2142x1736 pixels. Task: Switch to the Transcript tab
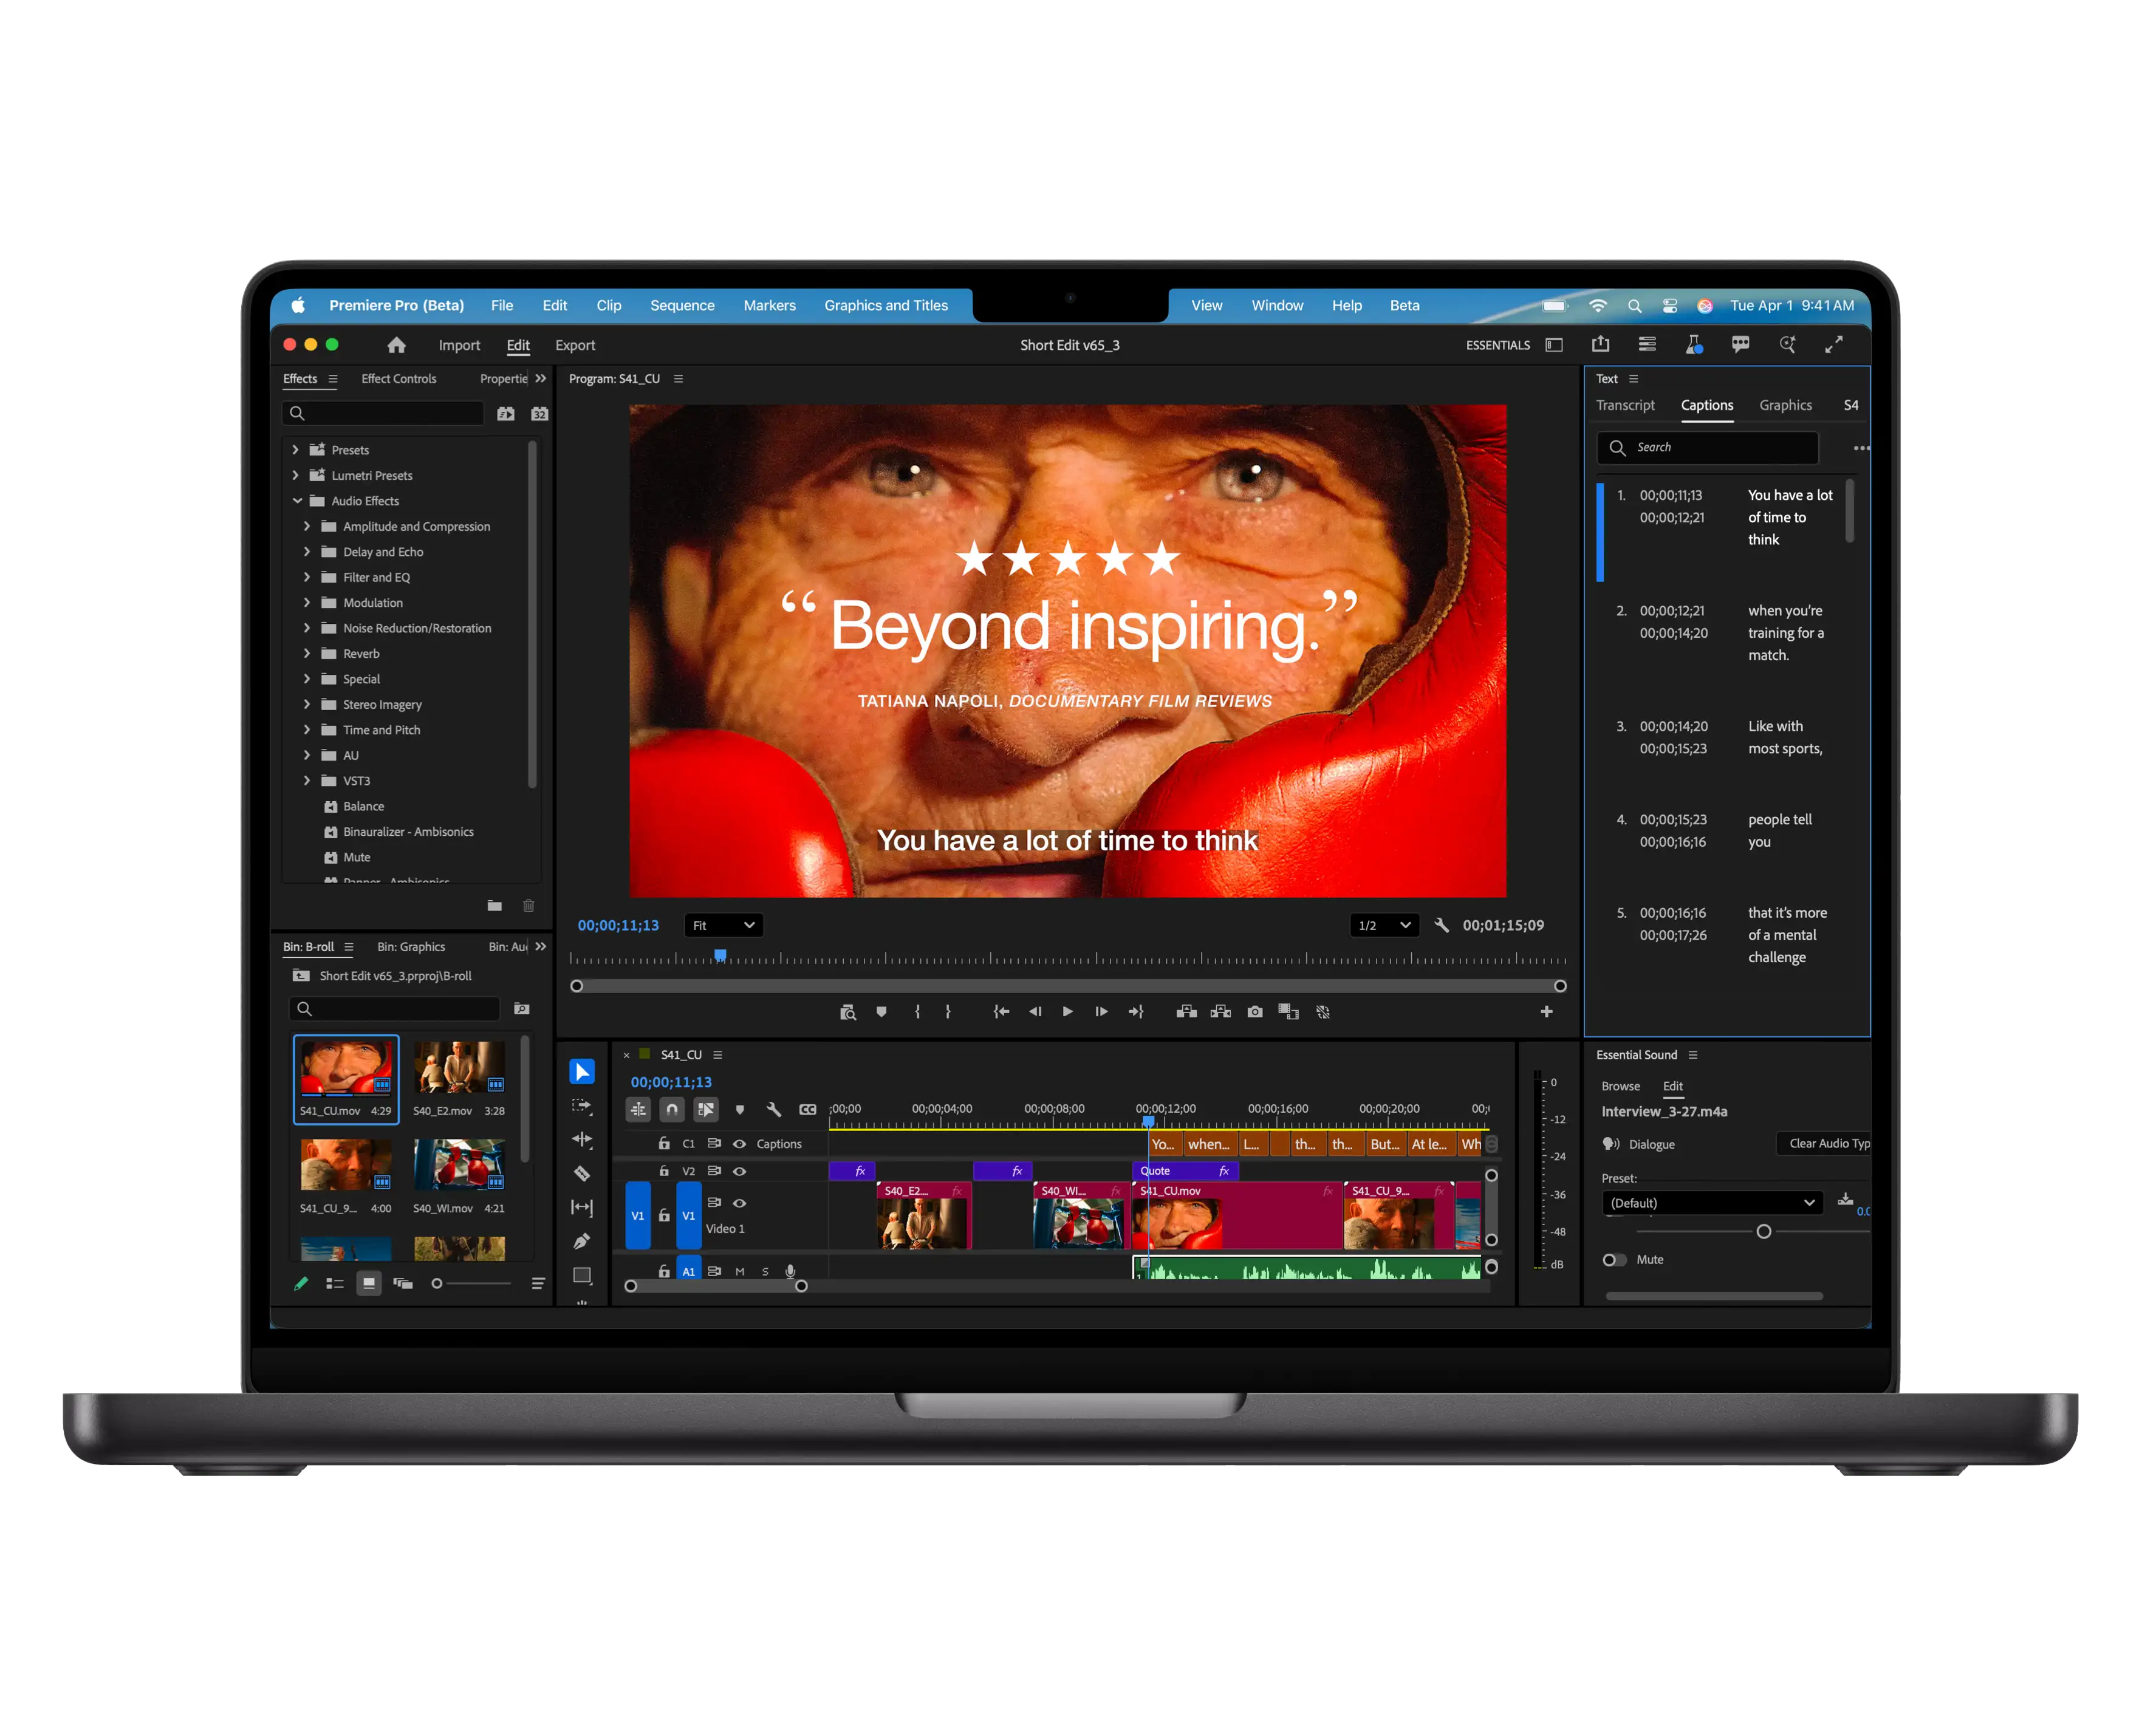1625,405
